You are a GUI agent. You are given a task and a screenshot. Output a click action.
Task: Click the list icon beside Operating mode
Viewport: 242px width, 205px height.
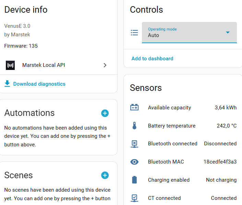pyautogui.click(x=134, y=33)
